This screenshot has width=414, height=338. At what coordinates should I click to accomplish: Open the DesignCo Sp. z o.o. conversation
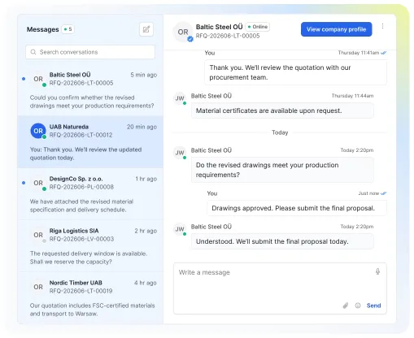(90, 194)
